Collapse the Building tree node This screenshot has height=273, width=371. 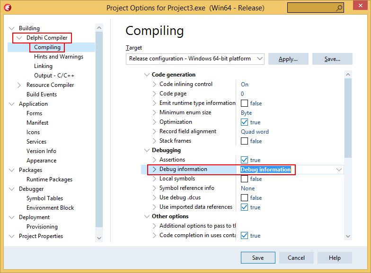coord(11,28)
